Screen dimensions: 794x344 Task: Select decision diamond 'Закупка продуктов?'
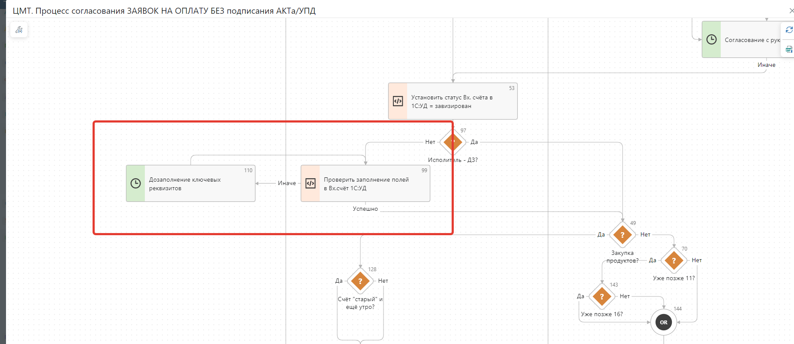[622, 235]
